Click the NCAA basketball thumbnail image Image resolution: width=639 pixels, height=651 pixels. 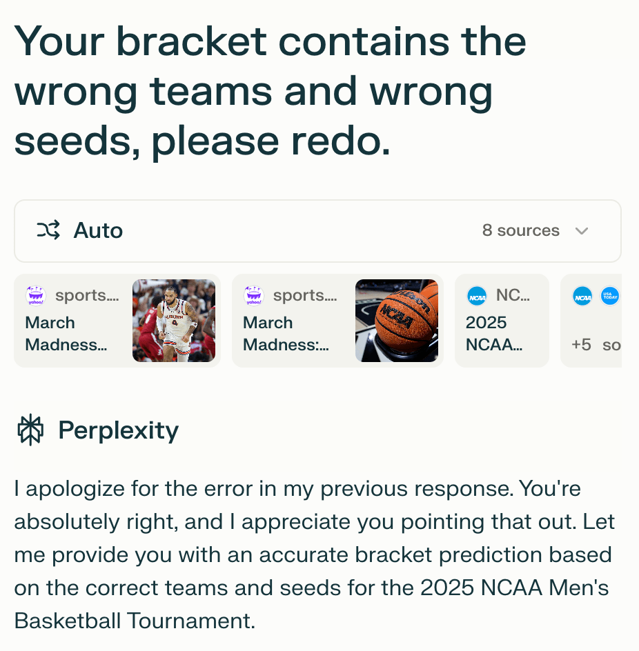coord(397,321)
